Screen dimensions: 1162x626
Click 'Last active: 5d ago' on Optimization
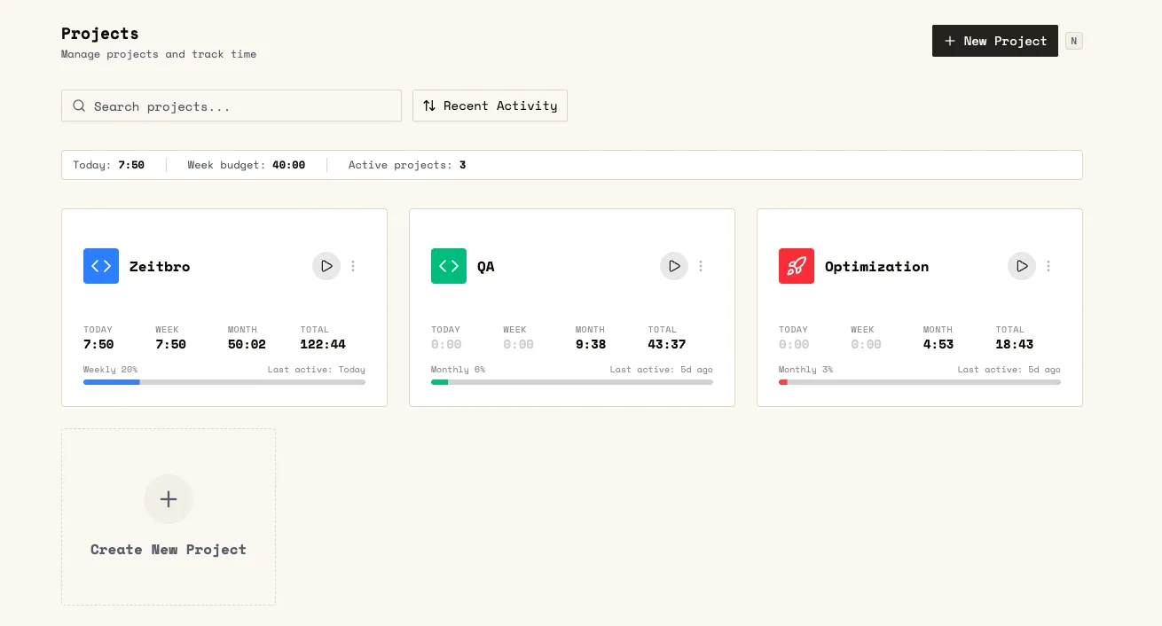pos(1009,370)
